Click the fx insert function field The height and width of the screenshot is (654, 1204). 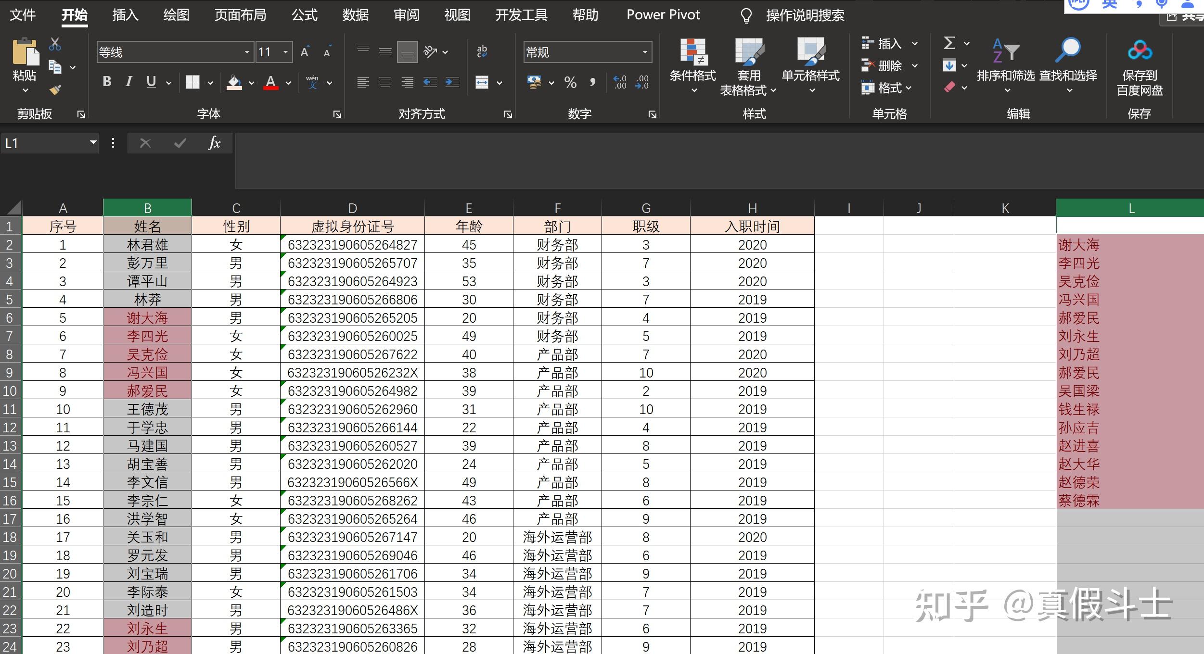[215, 143]
